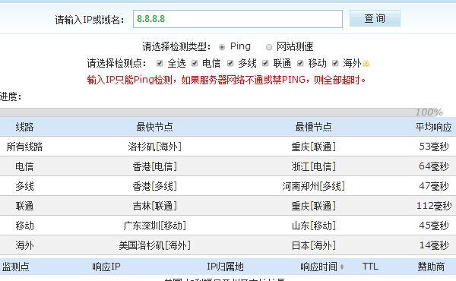
Task: Click 香港[电信] fastest node cell
Action: point(154,166)
